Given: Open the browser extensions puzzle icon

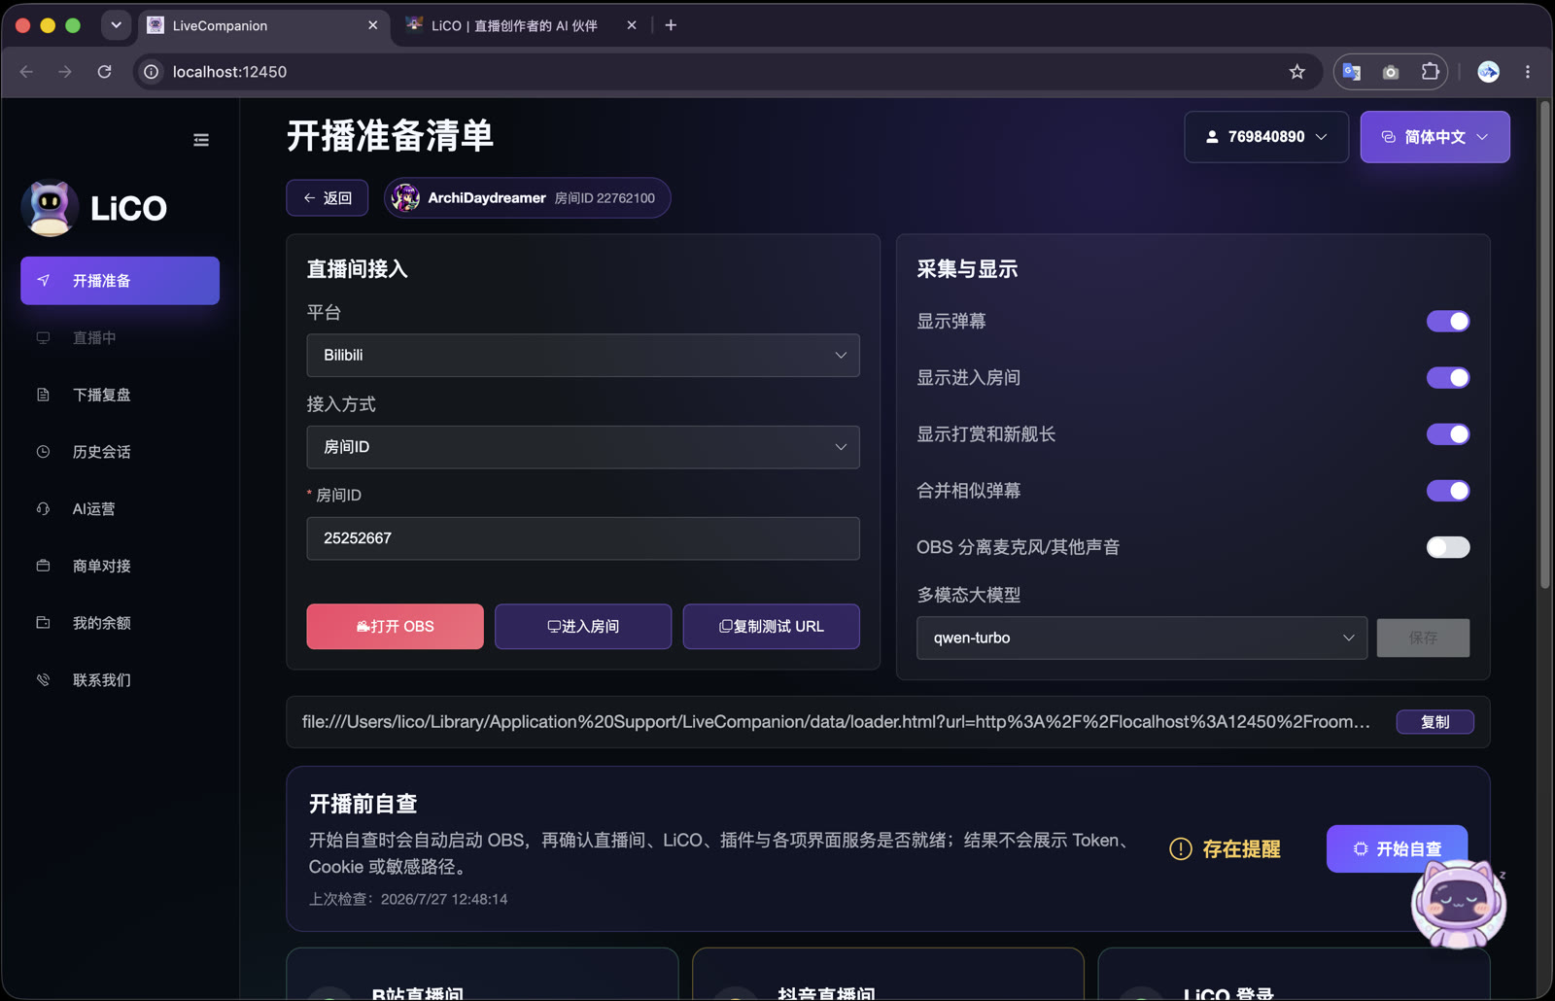Looking at the screenshot, I should click(x=1430, y=72).
